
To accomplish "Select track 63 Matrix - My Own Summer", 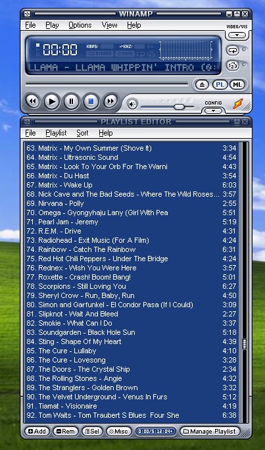I will pos(132,148).
